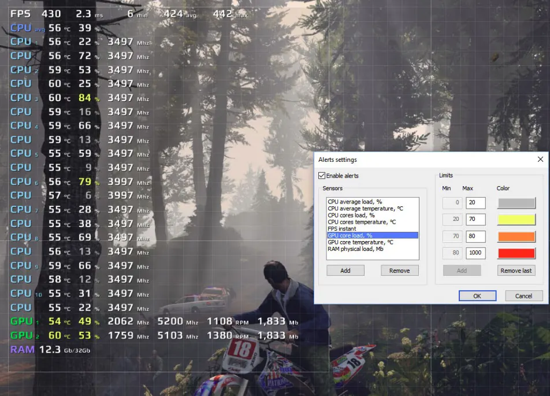Image resolution: width=550 pixels, height=396 pixels.
Task: Click the CPU avg label
Action: pos(27,28)
